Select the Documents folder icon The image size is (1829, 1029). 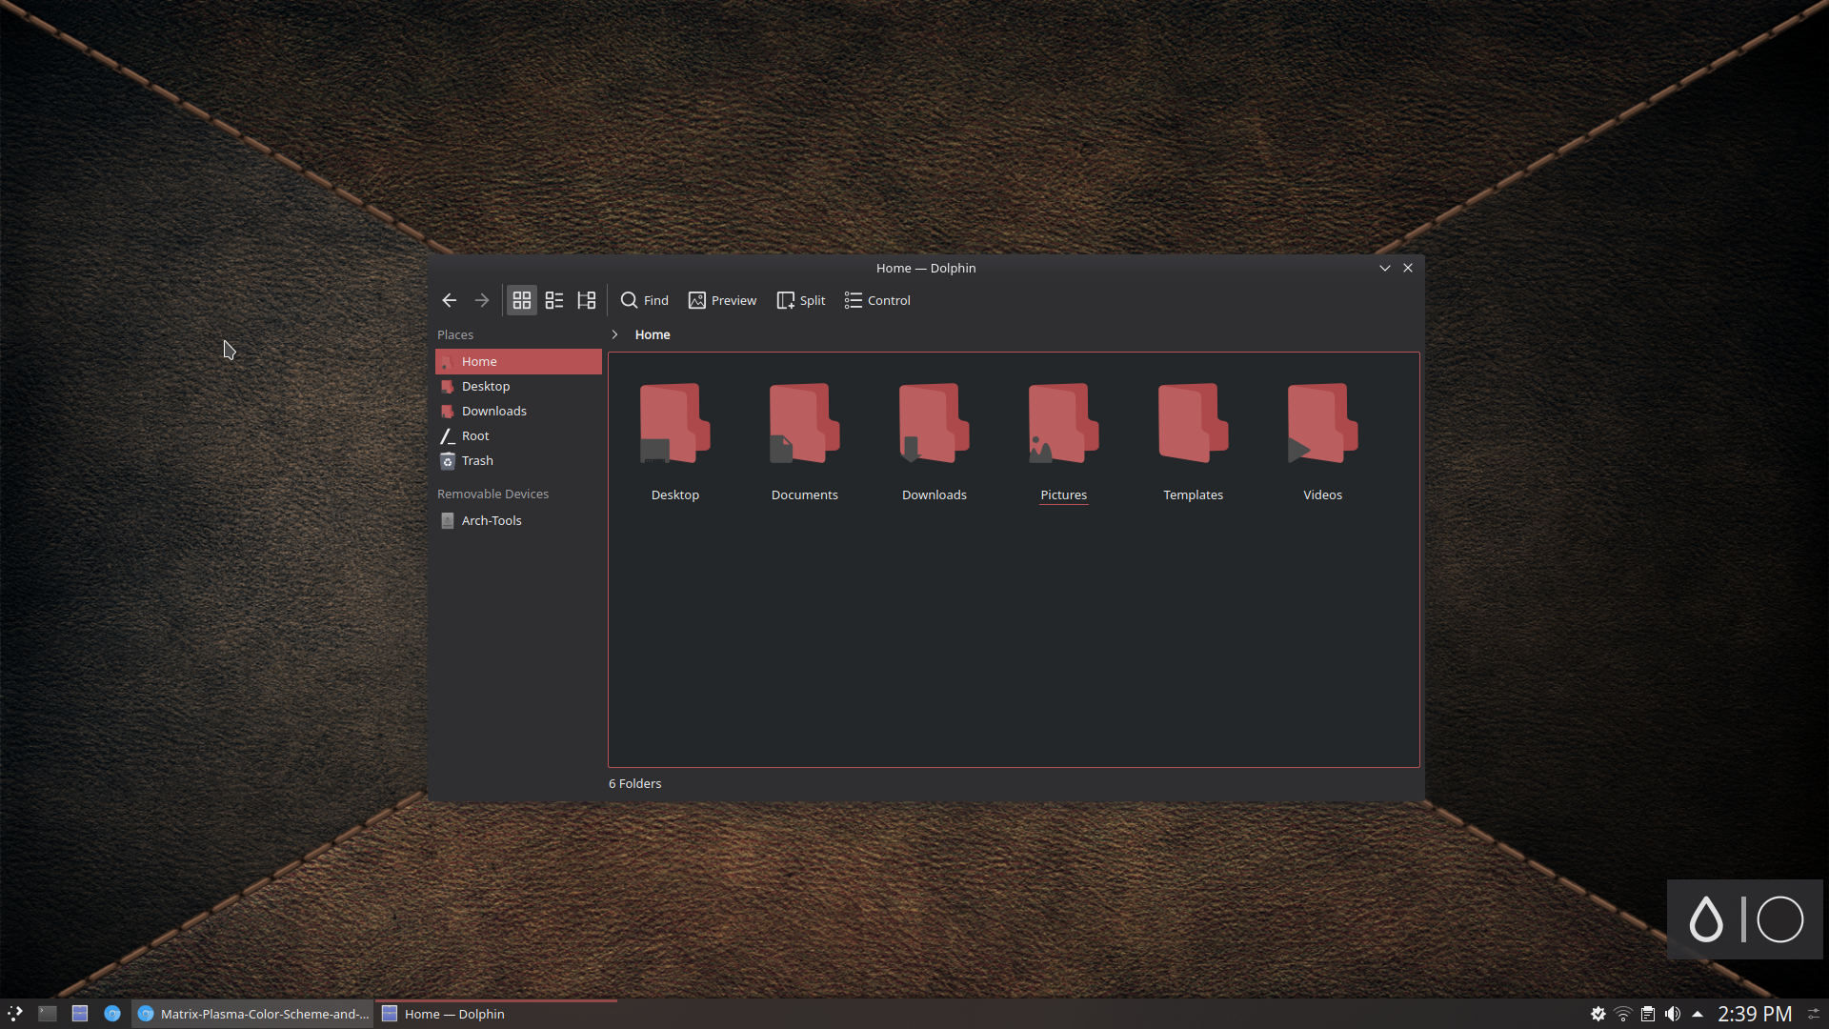(805, 424)
